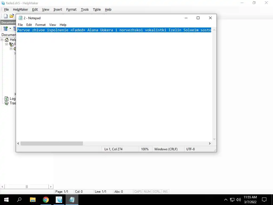Image resolution: width=273 pixels, height=205 pixels.
Task: Open File Explorer from taskbar
Action: click(x=33, y=200)
